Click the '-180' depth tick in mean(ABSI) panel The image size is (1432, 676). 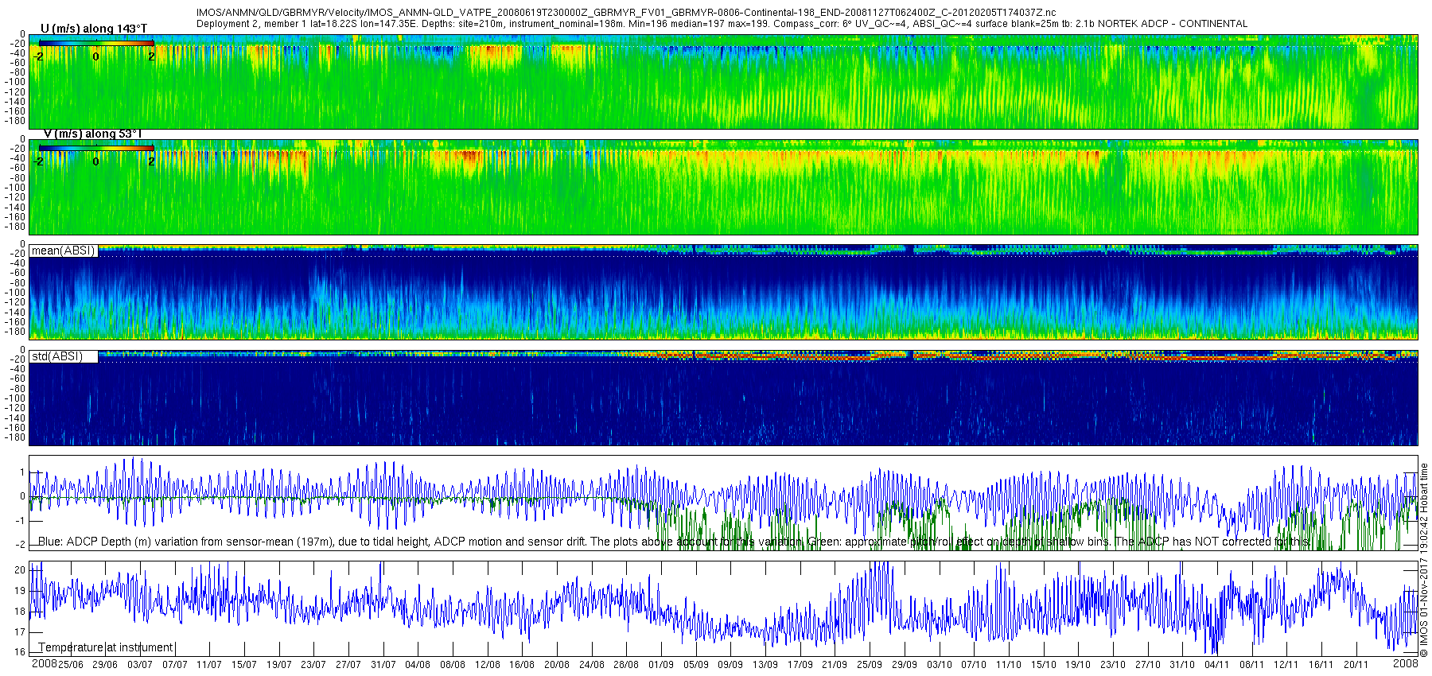click(16, 332)
